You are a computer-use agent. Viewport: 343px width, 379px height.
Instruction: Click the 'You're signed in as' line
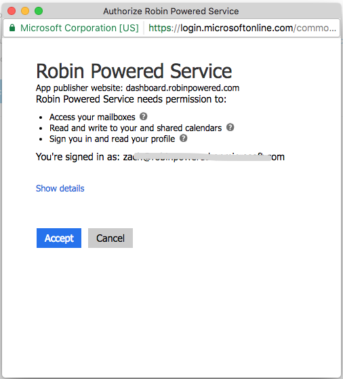[160, 157]
